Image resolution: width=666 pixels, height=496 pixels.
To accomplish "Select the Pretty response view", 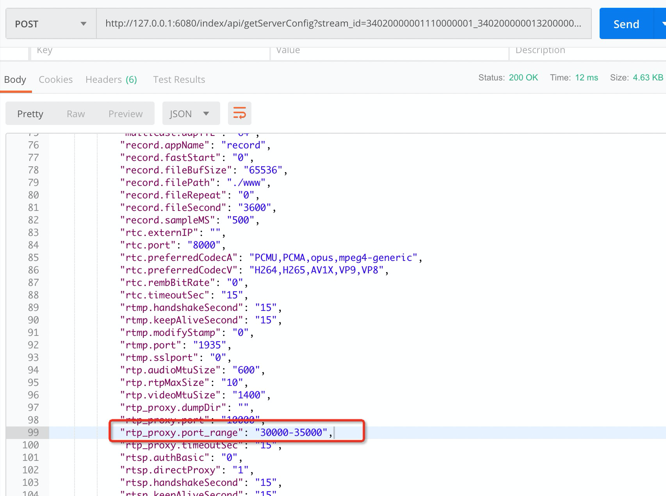I will coord(30,114).
